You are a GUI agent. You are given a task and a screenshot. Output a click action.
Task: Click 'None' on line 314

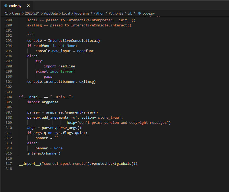point(58,148)
